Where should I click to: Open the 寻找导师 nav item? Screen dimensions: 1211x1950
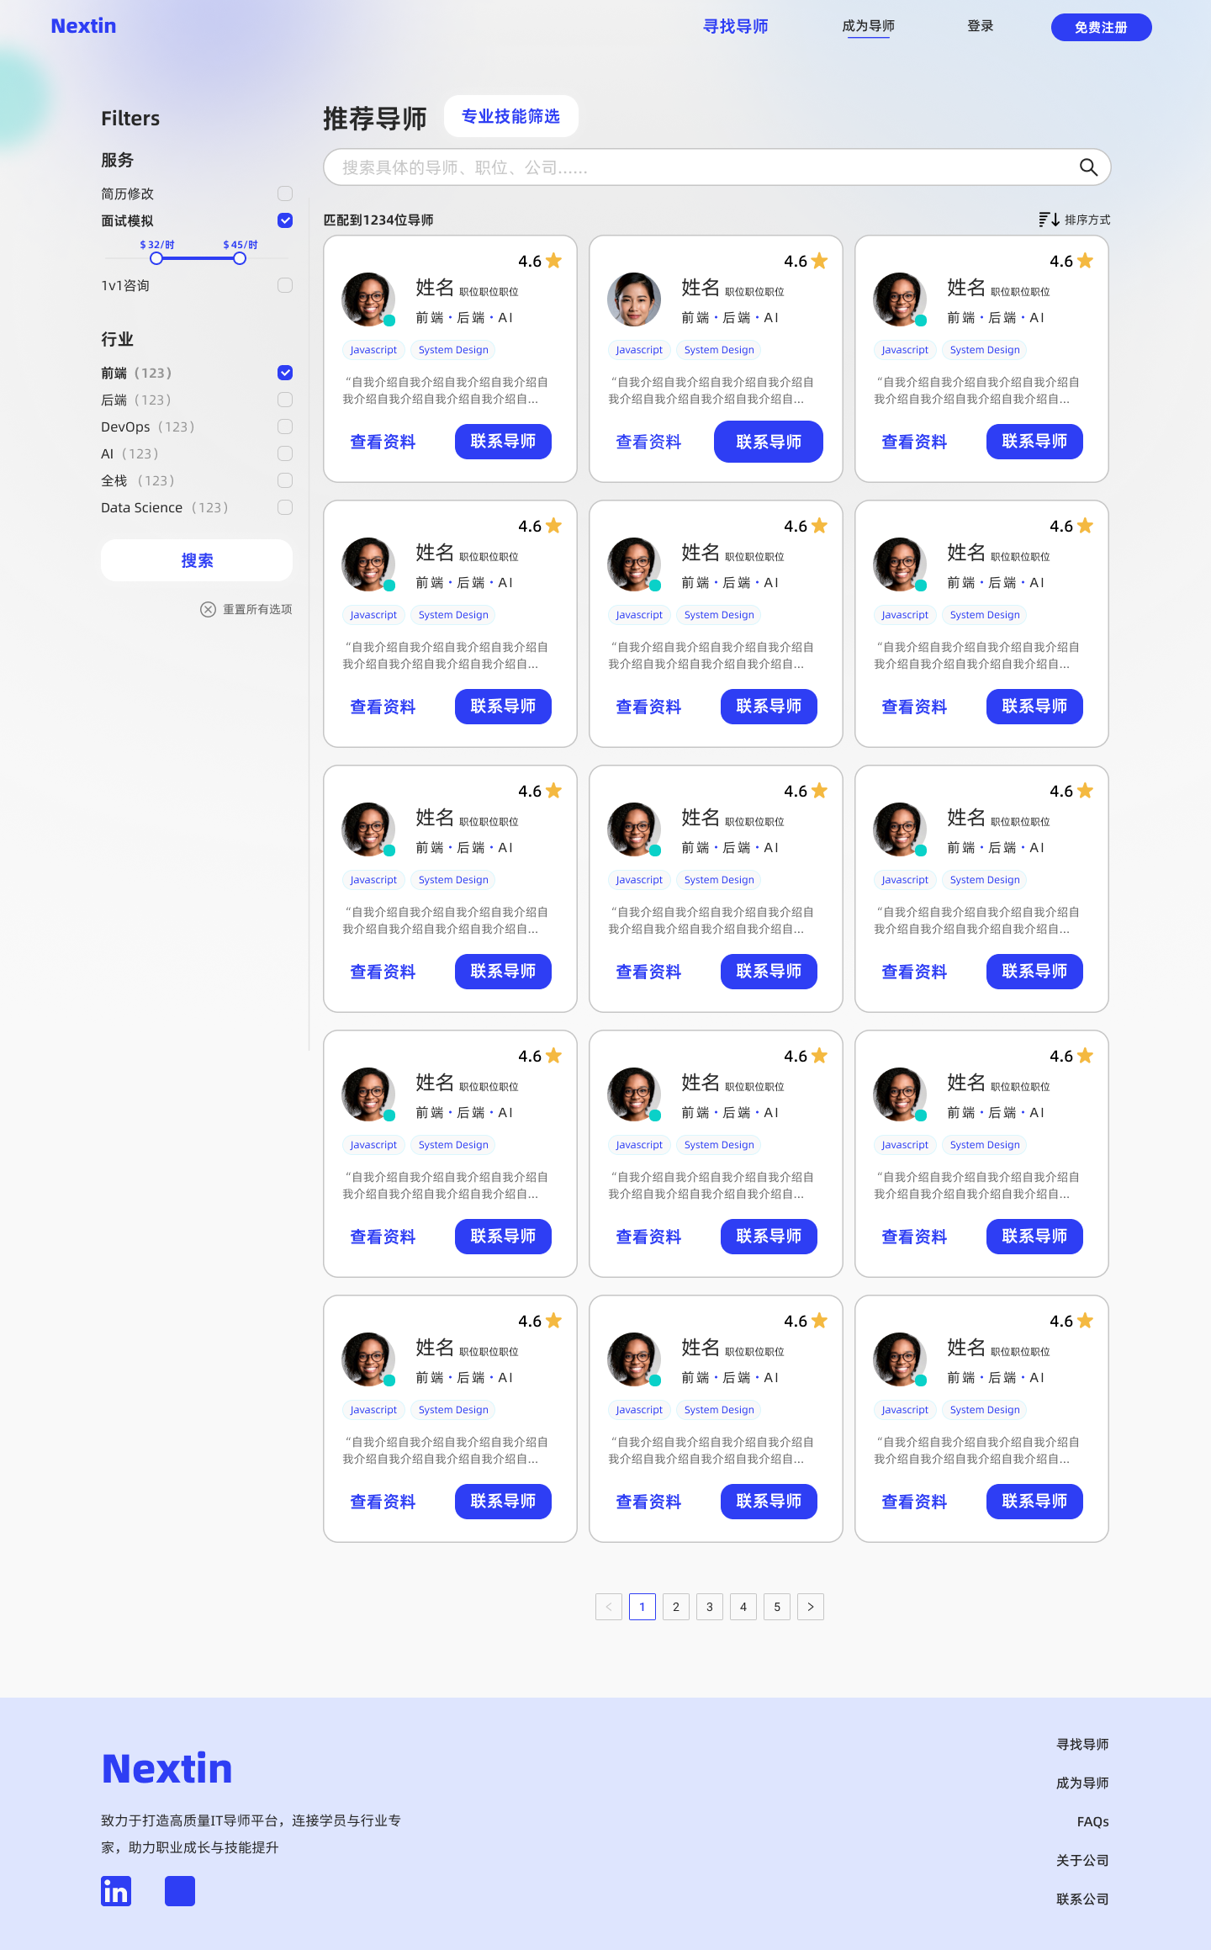(736, 26)
